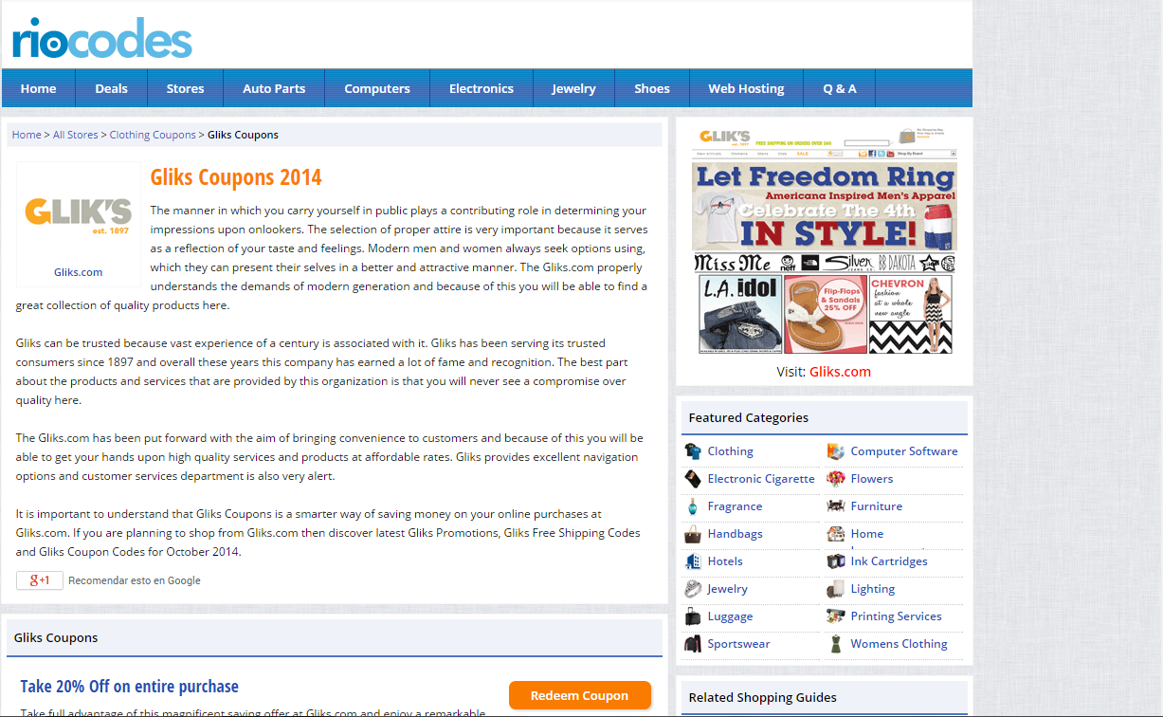
Task: Click the Gliks Coupons section heading
Action: point(56,637)
